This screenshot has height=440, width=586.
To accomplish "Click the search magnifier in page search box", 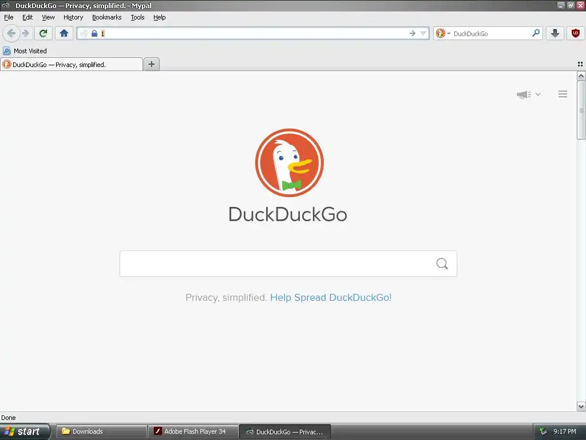I will coord(442,264).
